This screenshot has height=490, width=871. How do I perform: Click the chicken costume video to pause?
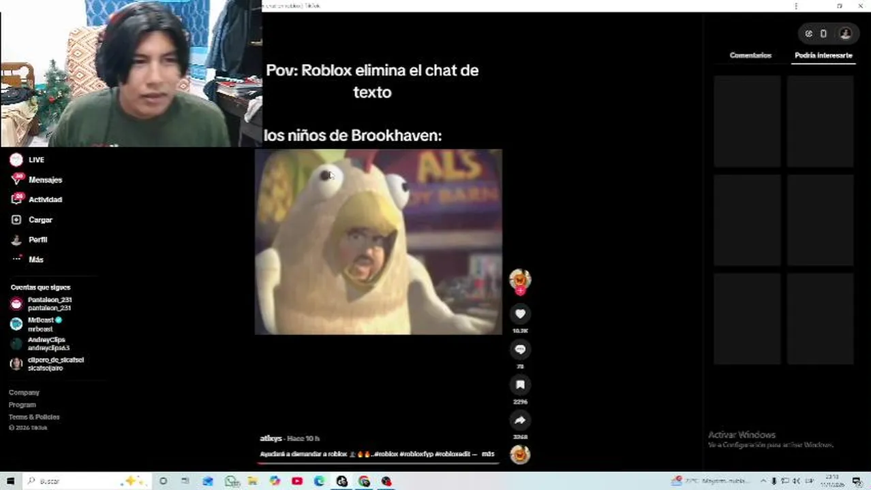point(378,242)
